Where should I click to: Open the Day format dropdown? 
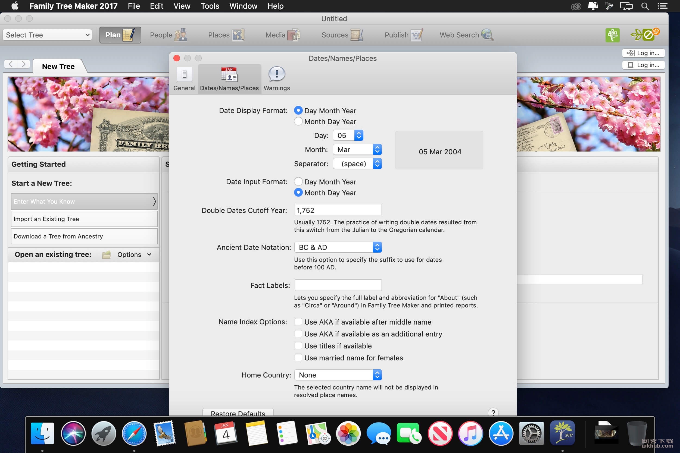[348, 136]
